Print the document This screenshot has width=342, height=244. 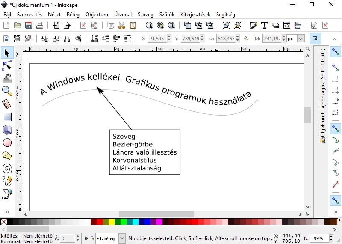(40, 25)
